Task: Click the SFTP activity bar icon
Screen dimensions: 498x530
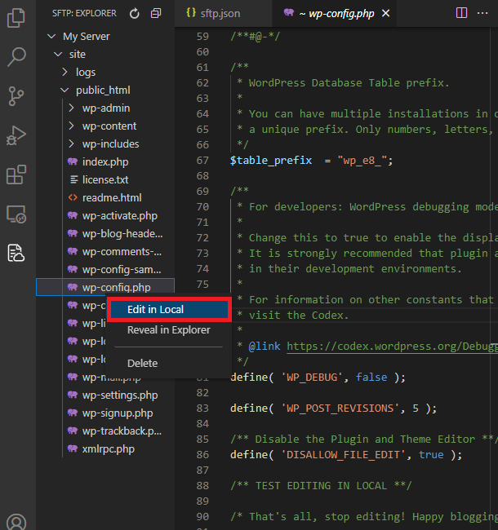Action: [16, 253]
